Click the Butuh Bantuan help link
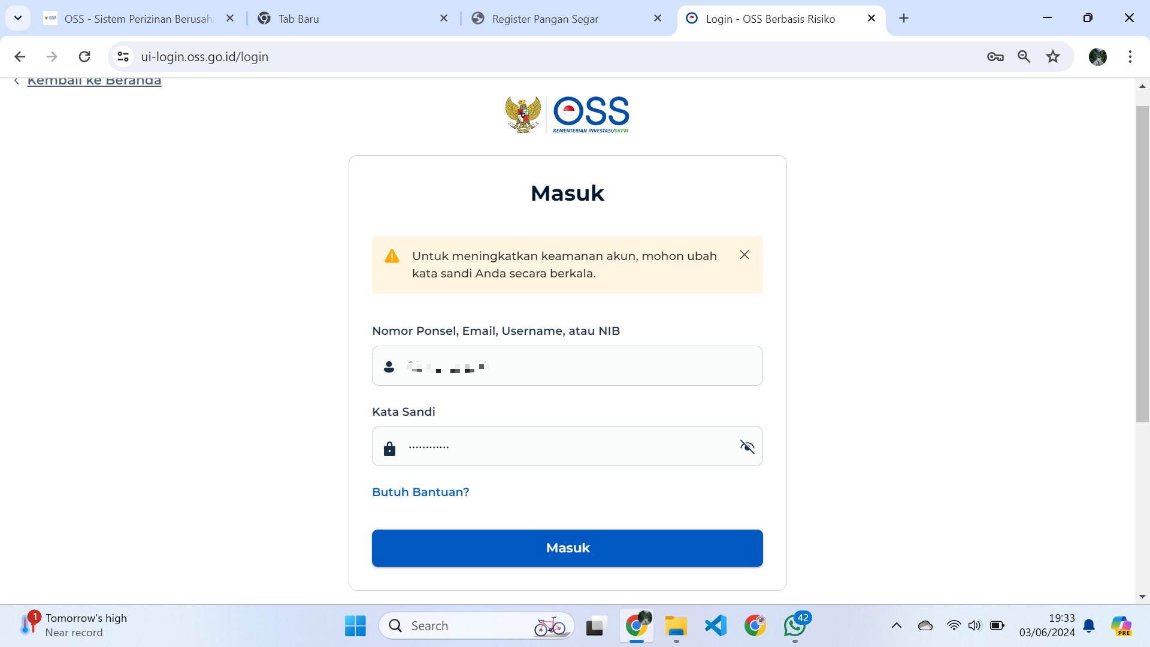 [x=420, y=491]
